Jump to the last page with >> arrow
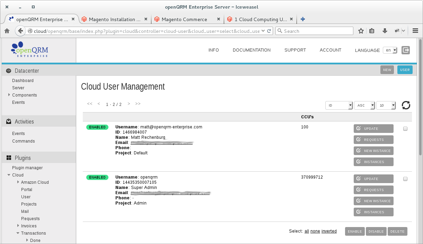The height and width of the screenshot is (244, 423). click(x=138, y=104)
